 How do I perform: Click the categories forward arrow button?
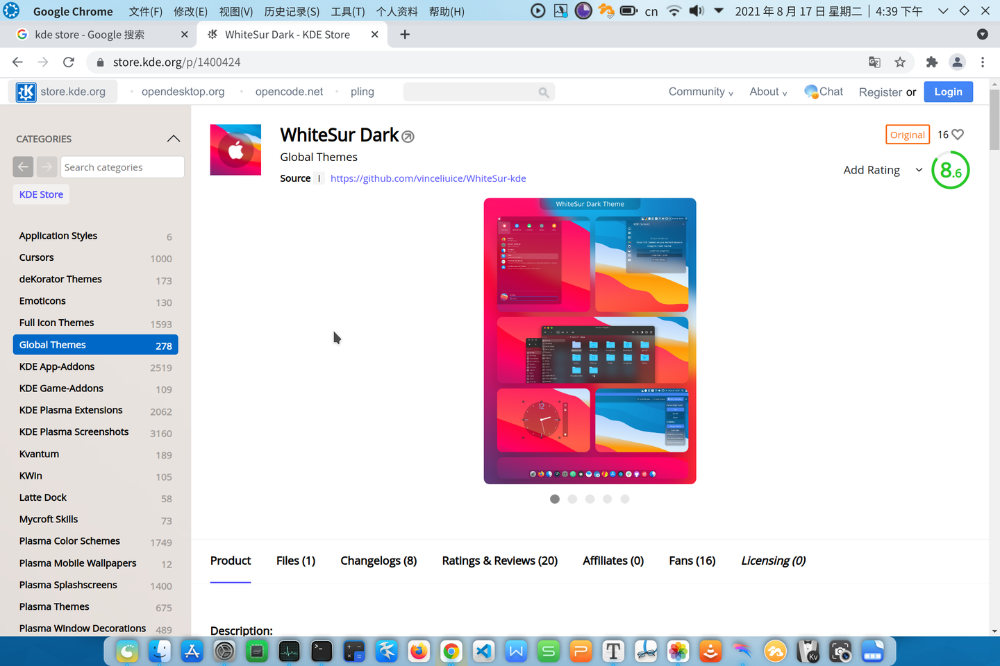click(x=47, y=166)
